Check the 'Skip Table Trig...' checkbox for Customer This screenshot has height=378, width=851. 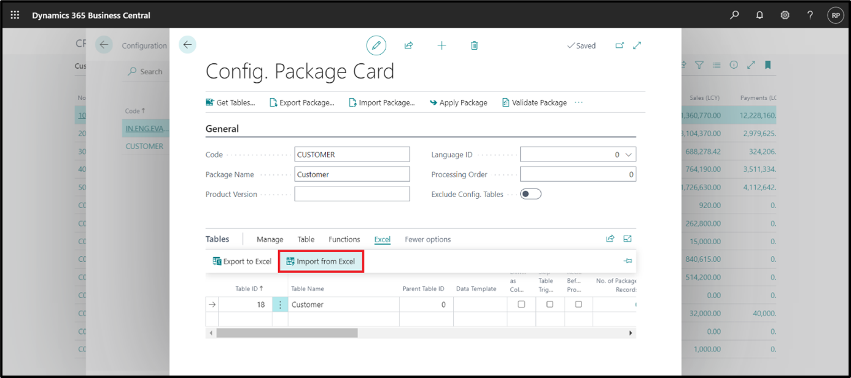coord(550,304)
